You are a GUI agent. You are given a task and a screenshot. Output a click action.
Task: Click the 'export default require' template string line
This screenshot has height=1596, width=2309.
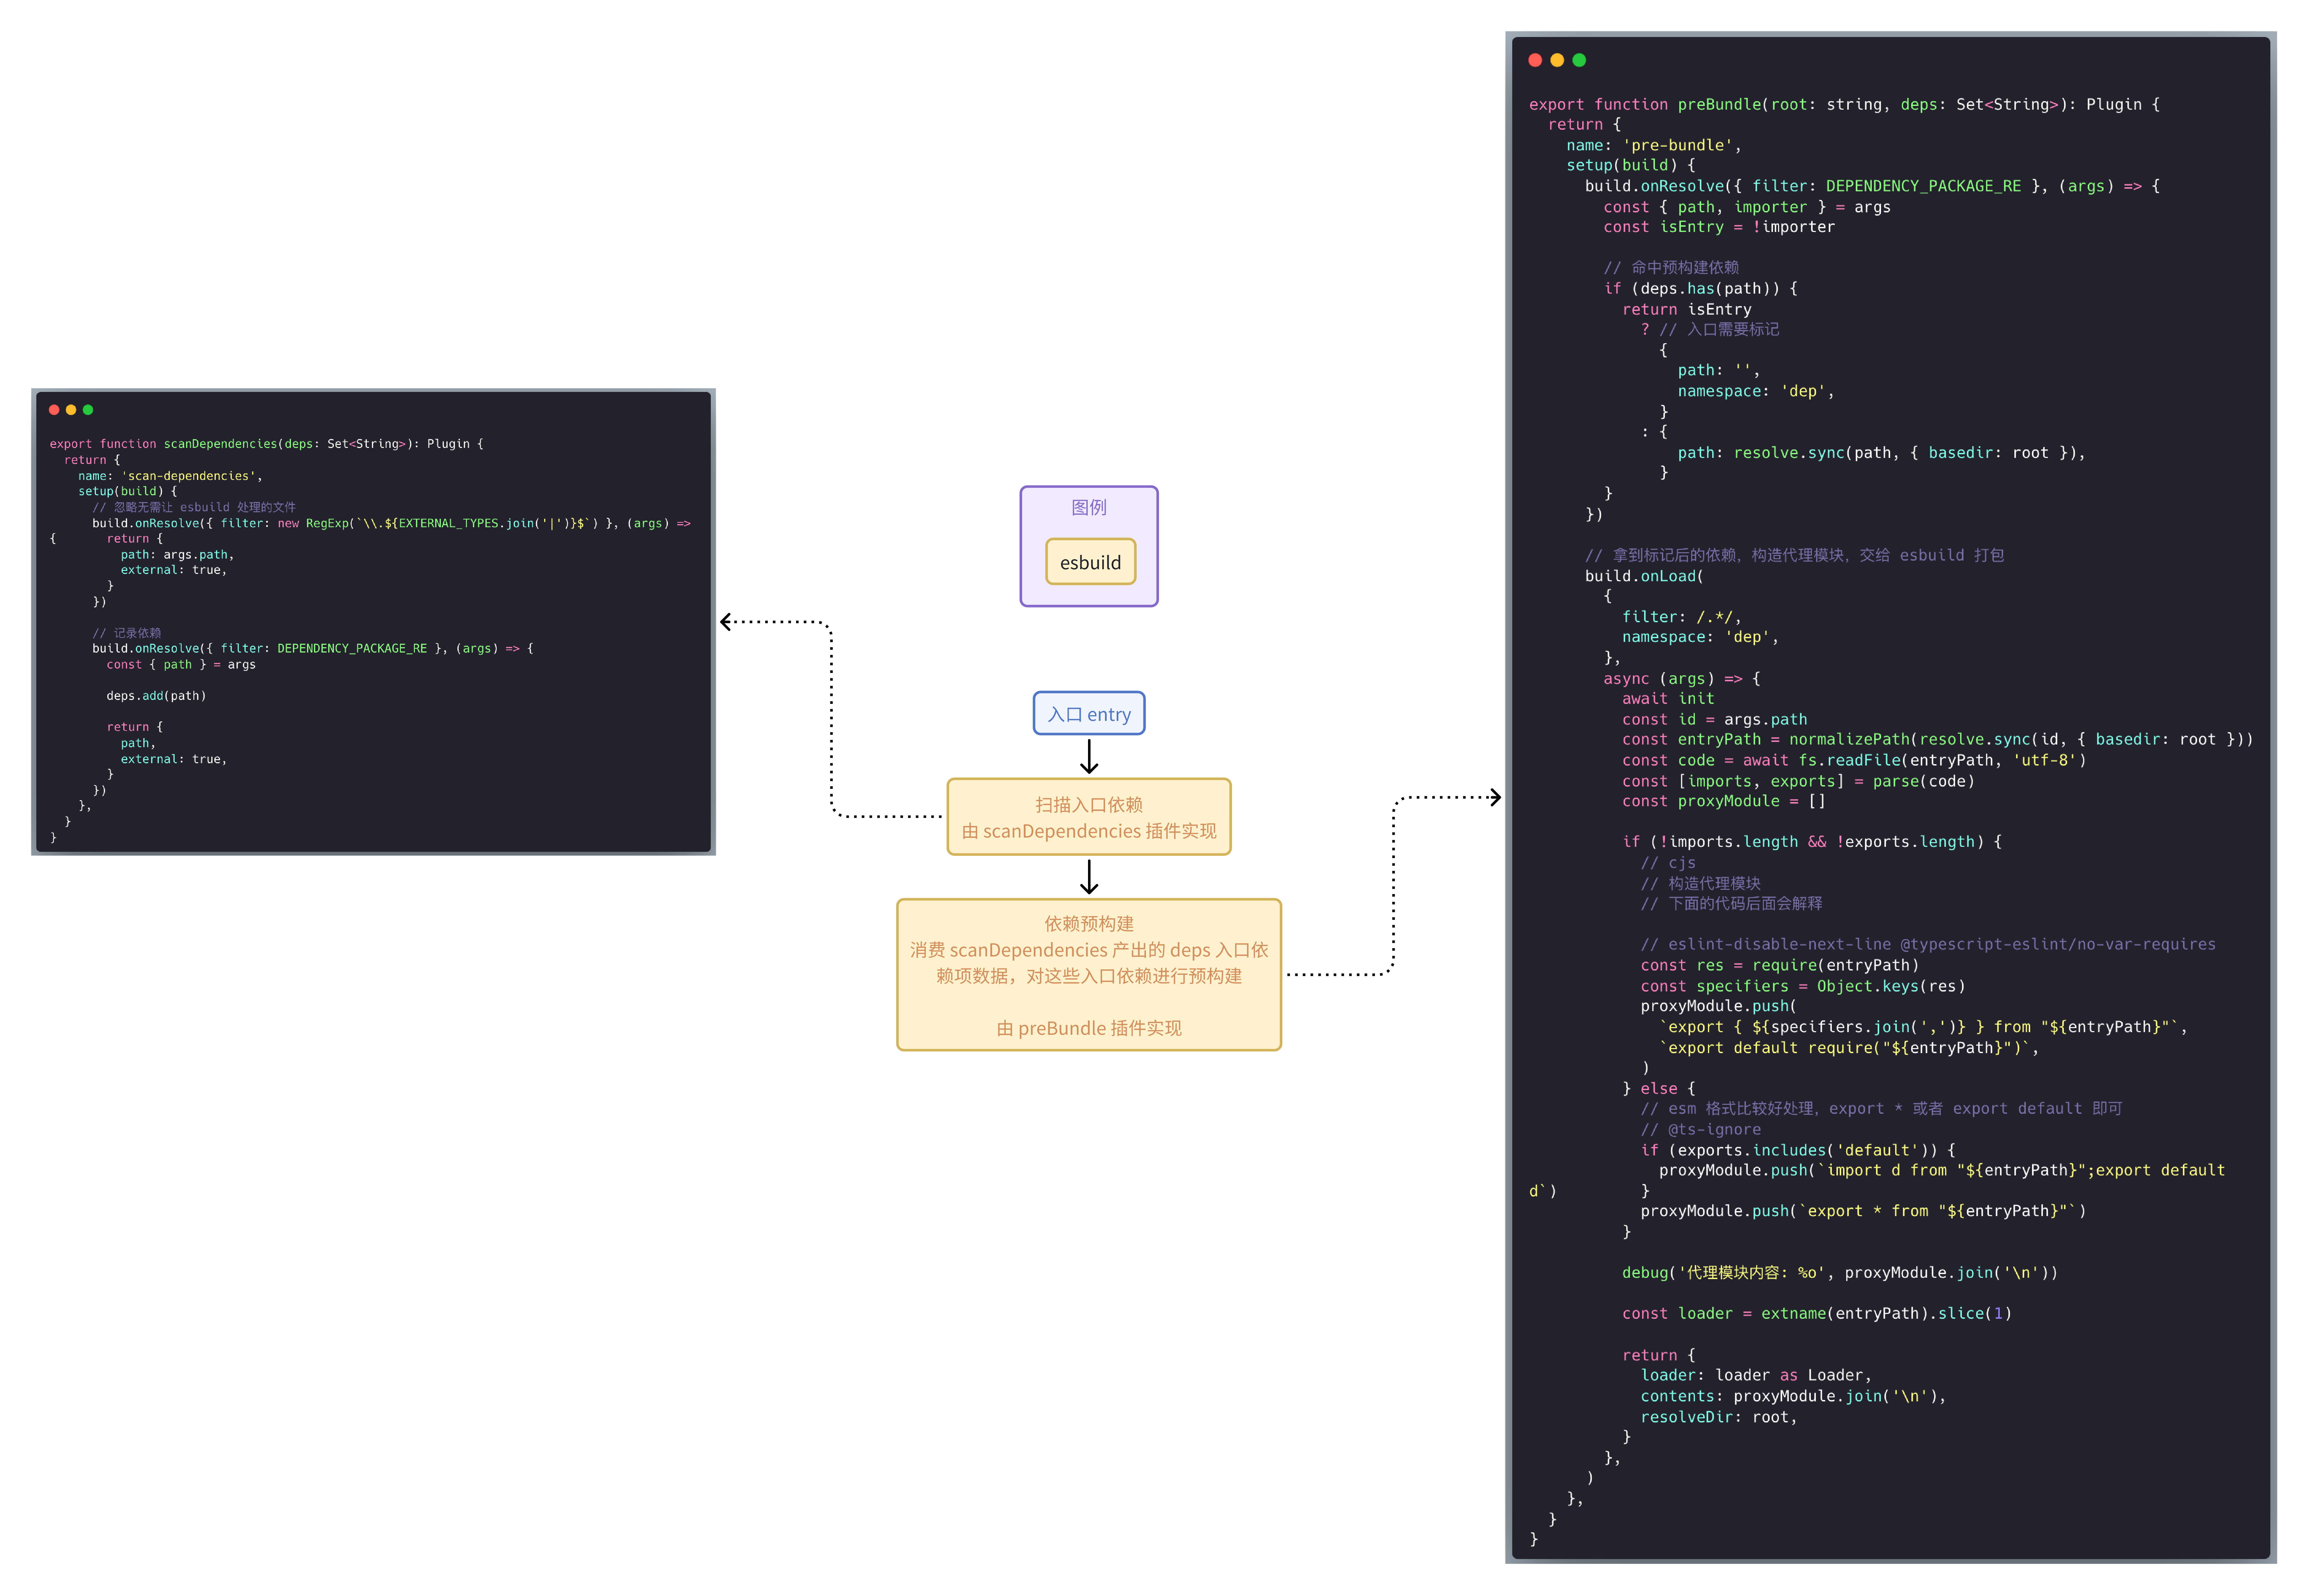(1849, 1048)
